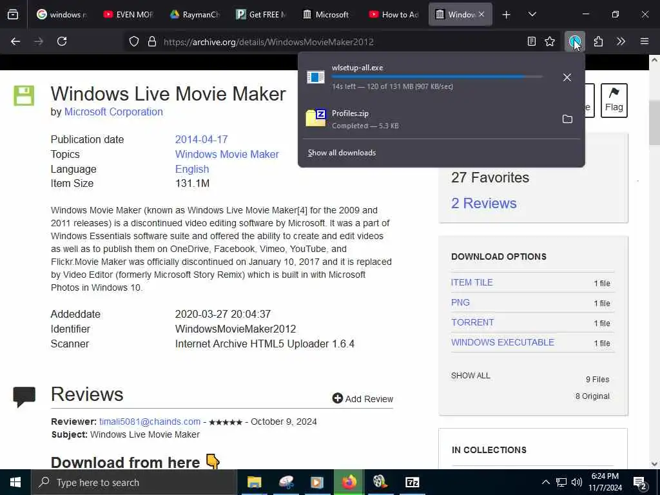
Task: Click the taskbar search box
Action: pos(134,482)
